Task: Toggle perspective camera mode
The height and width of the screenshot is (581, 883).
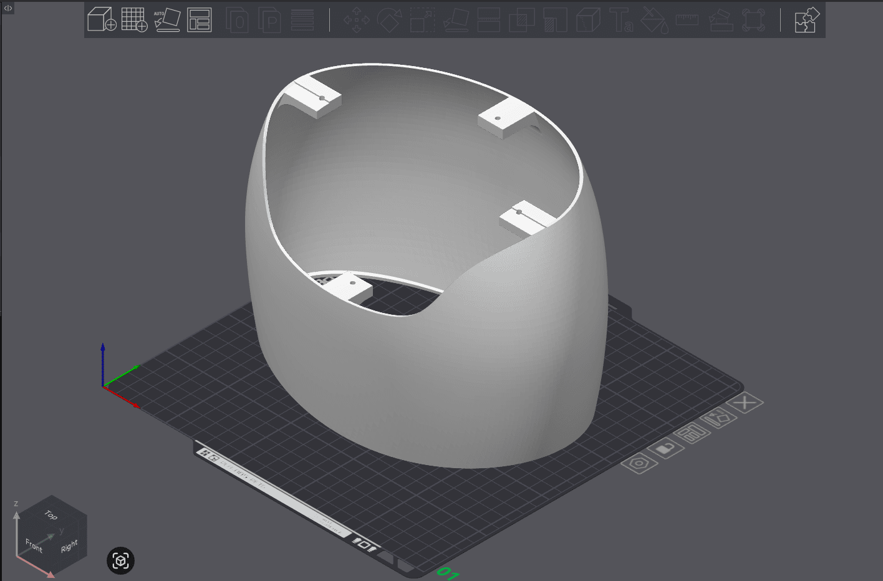Action: click(120, 561)
